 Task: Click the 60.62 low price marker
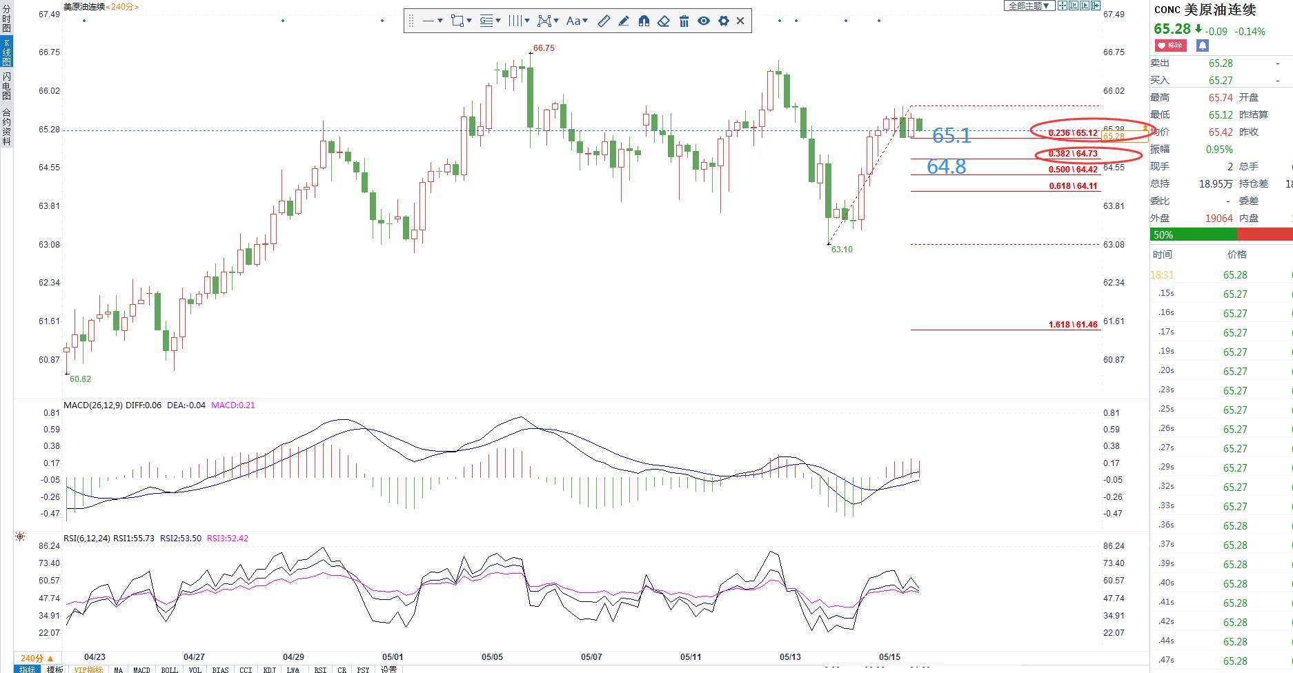click(x=80, y=379)
